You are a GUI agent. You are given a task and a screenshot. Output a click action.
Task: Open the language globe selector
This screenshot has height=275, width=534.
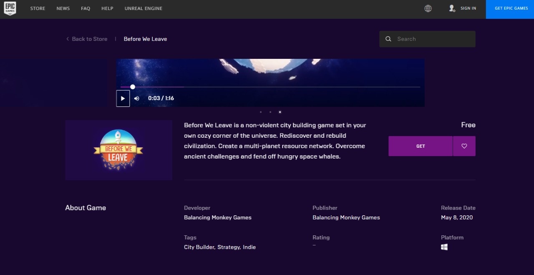(428, 8)
